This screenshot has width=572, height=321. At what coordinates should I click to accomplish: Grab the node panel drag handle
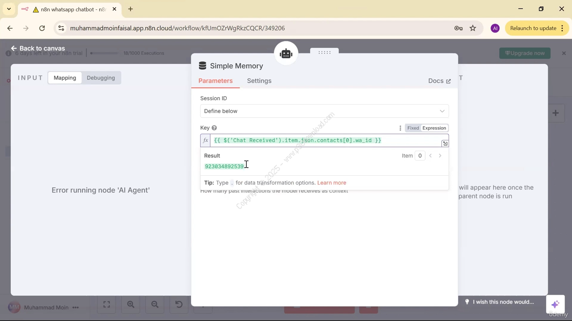(324, 52)
